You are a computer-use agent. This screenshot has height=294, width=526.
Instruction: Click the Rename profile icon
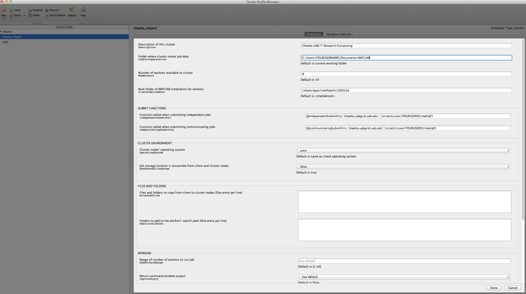pos(52,10)
